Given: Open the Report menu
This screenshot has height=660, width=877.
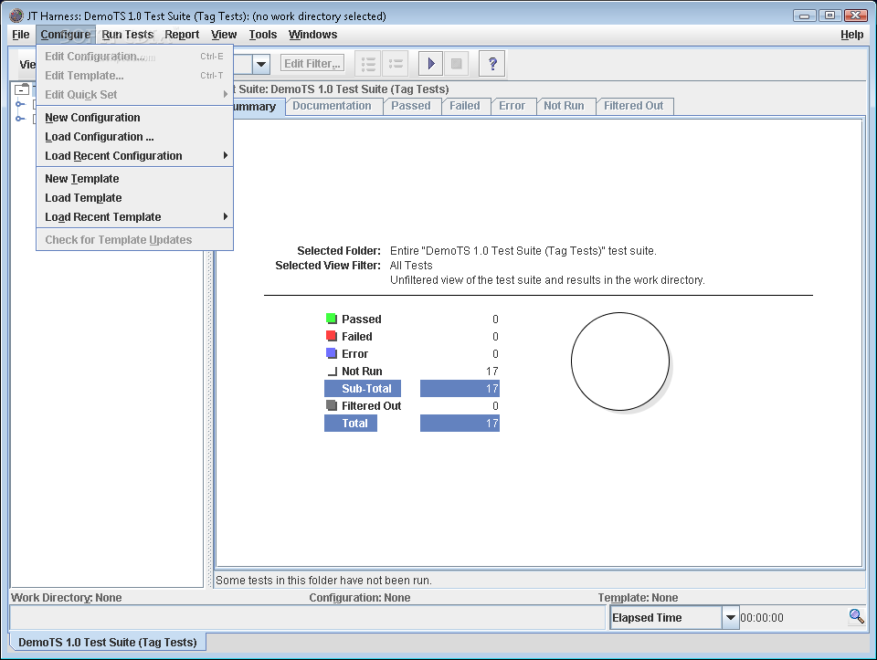Looking at the screenshot, I should click(x=182, y=35).
